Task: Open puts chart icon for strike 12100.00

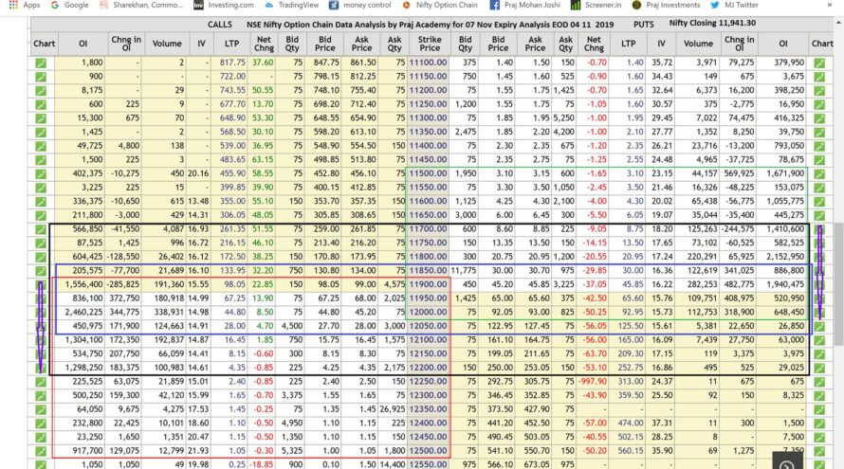Action: (819, 340)
